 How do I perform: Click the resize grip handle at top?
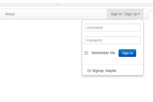pos(56,5)
